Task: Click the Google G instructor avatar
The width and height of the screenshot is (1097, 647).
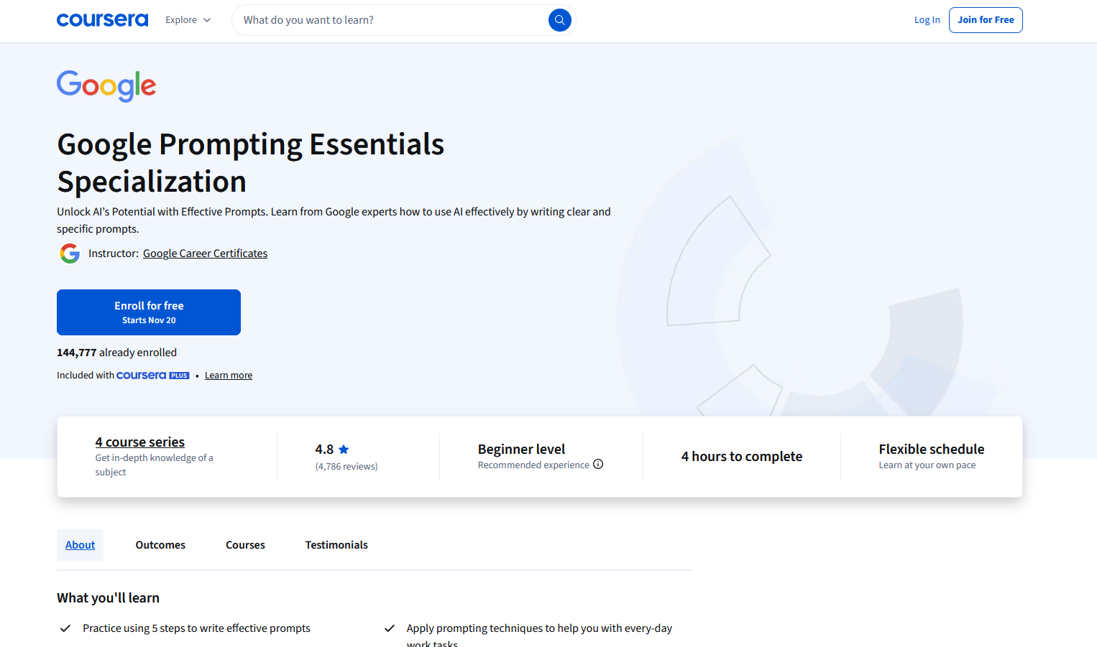Action: pos(70,253)
